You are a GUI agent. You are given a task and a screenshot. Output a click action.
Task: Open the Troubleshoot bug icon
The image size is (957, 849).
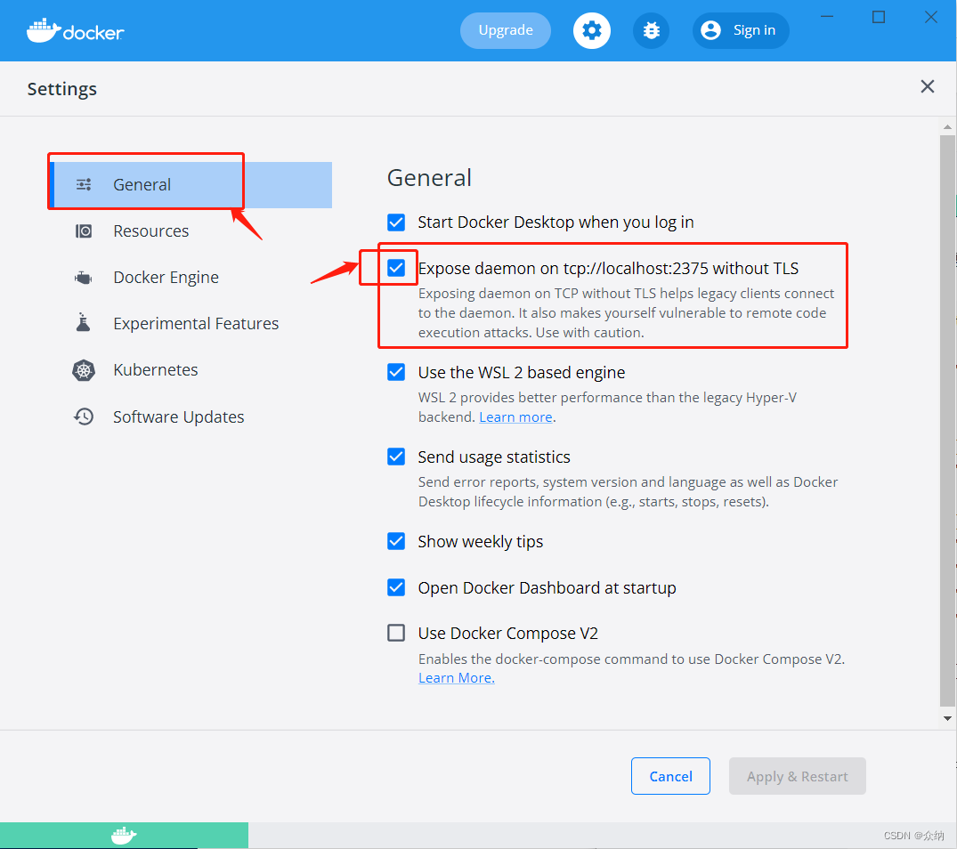[651, 30]
